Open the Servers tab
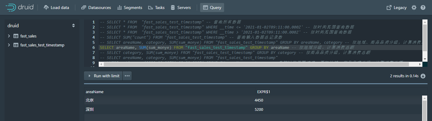 [x=181, y=7]
